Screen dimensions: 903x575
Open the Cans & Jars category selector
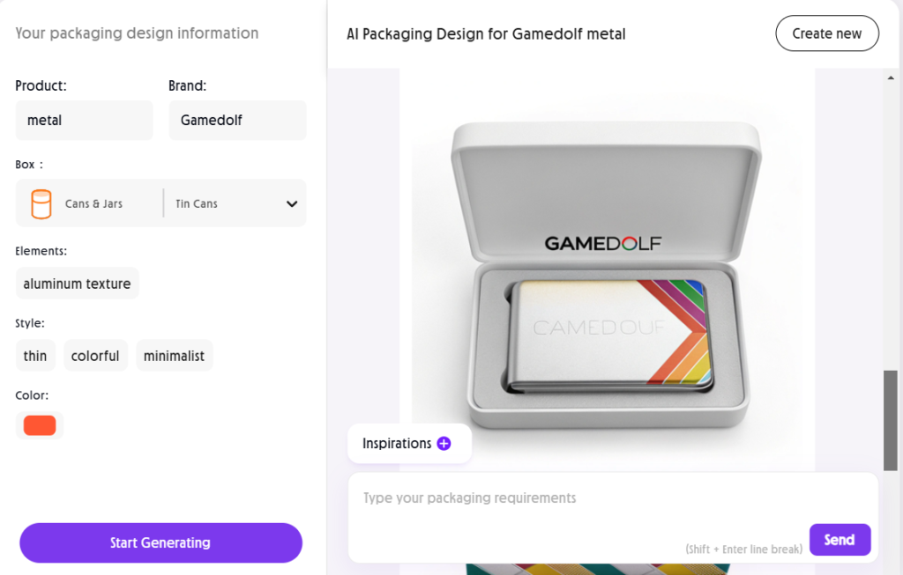pos(93,203)
